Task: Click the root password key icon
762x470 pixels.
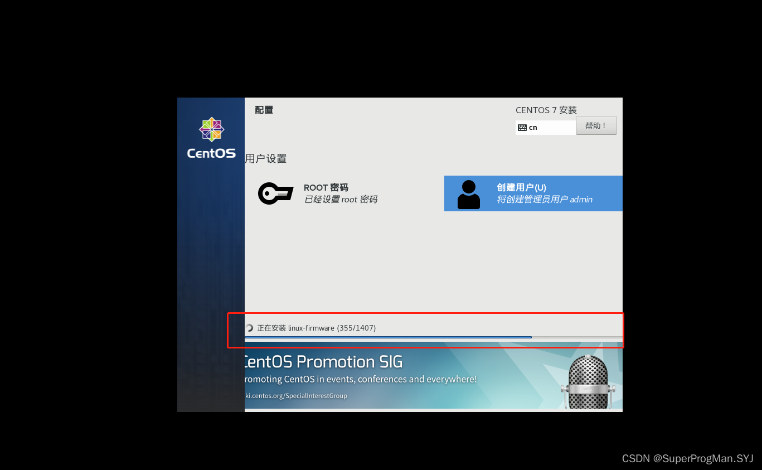Action: [x=275, y=193]
